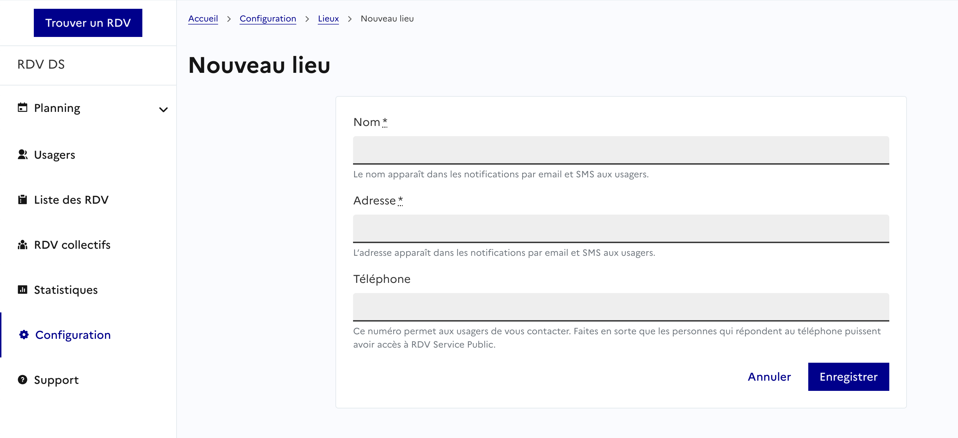The image size is (958, 438).
Task: Click the Usagers person icon
Action: pos(22,154)
